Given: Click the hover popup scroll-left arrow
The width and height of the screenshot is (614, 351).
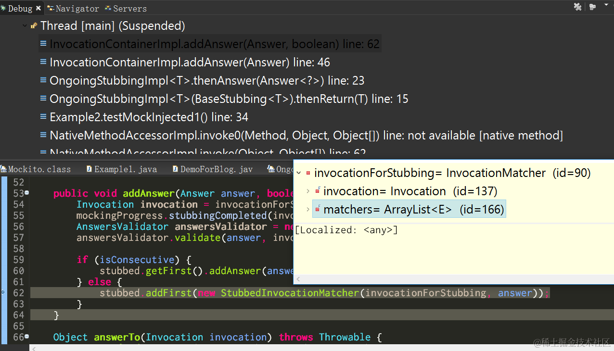Looking at the screenshot, I should click(298, 279).
